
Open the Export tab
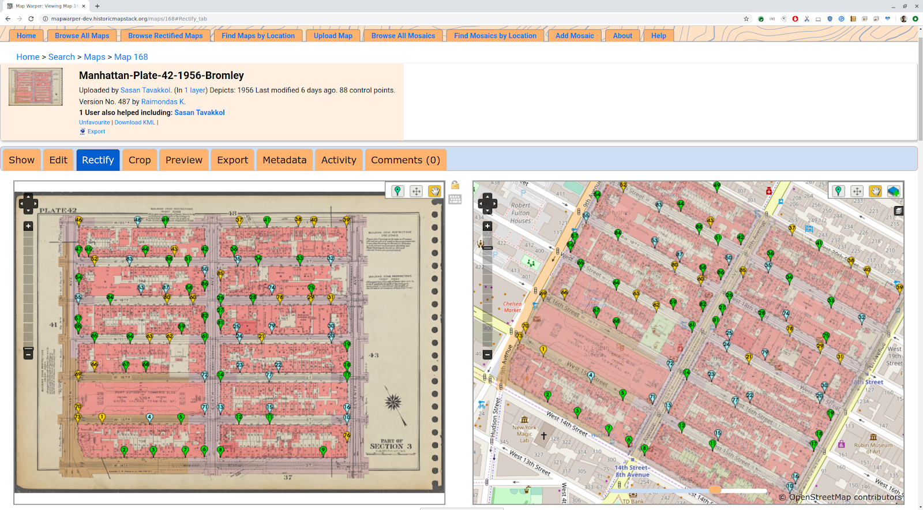[232, 160]
